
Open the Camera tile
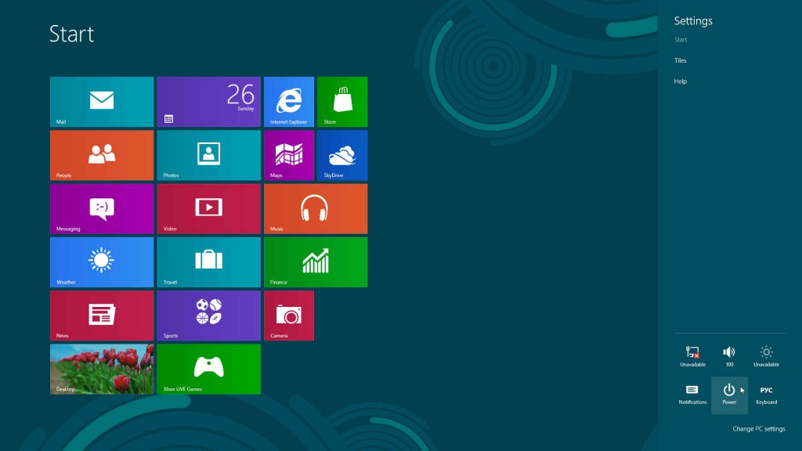coord(288,316)
